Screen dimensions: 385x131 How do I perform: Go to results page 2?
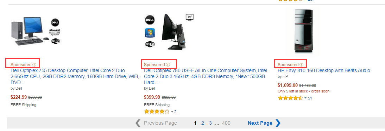[x=203, y=123]
